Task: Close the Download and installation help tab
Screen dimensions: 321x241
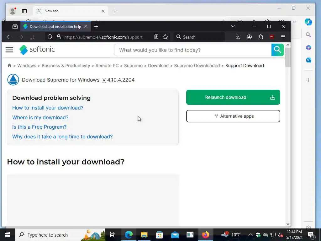Action: [x=86, y=26]
